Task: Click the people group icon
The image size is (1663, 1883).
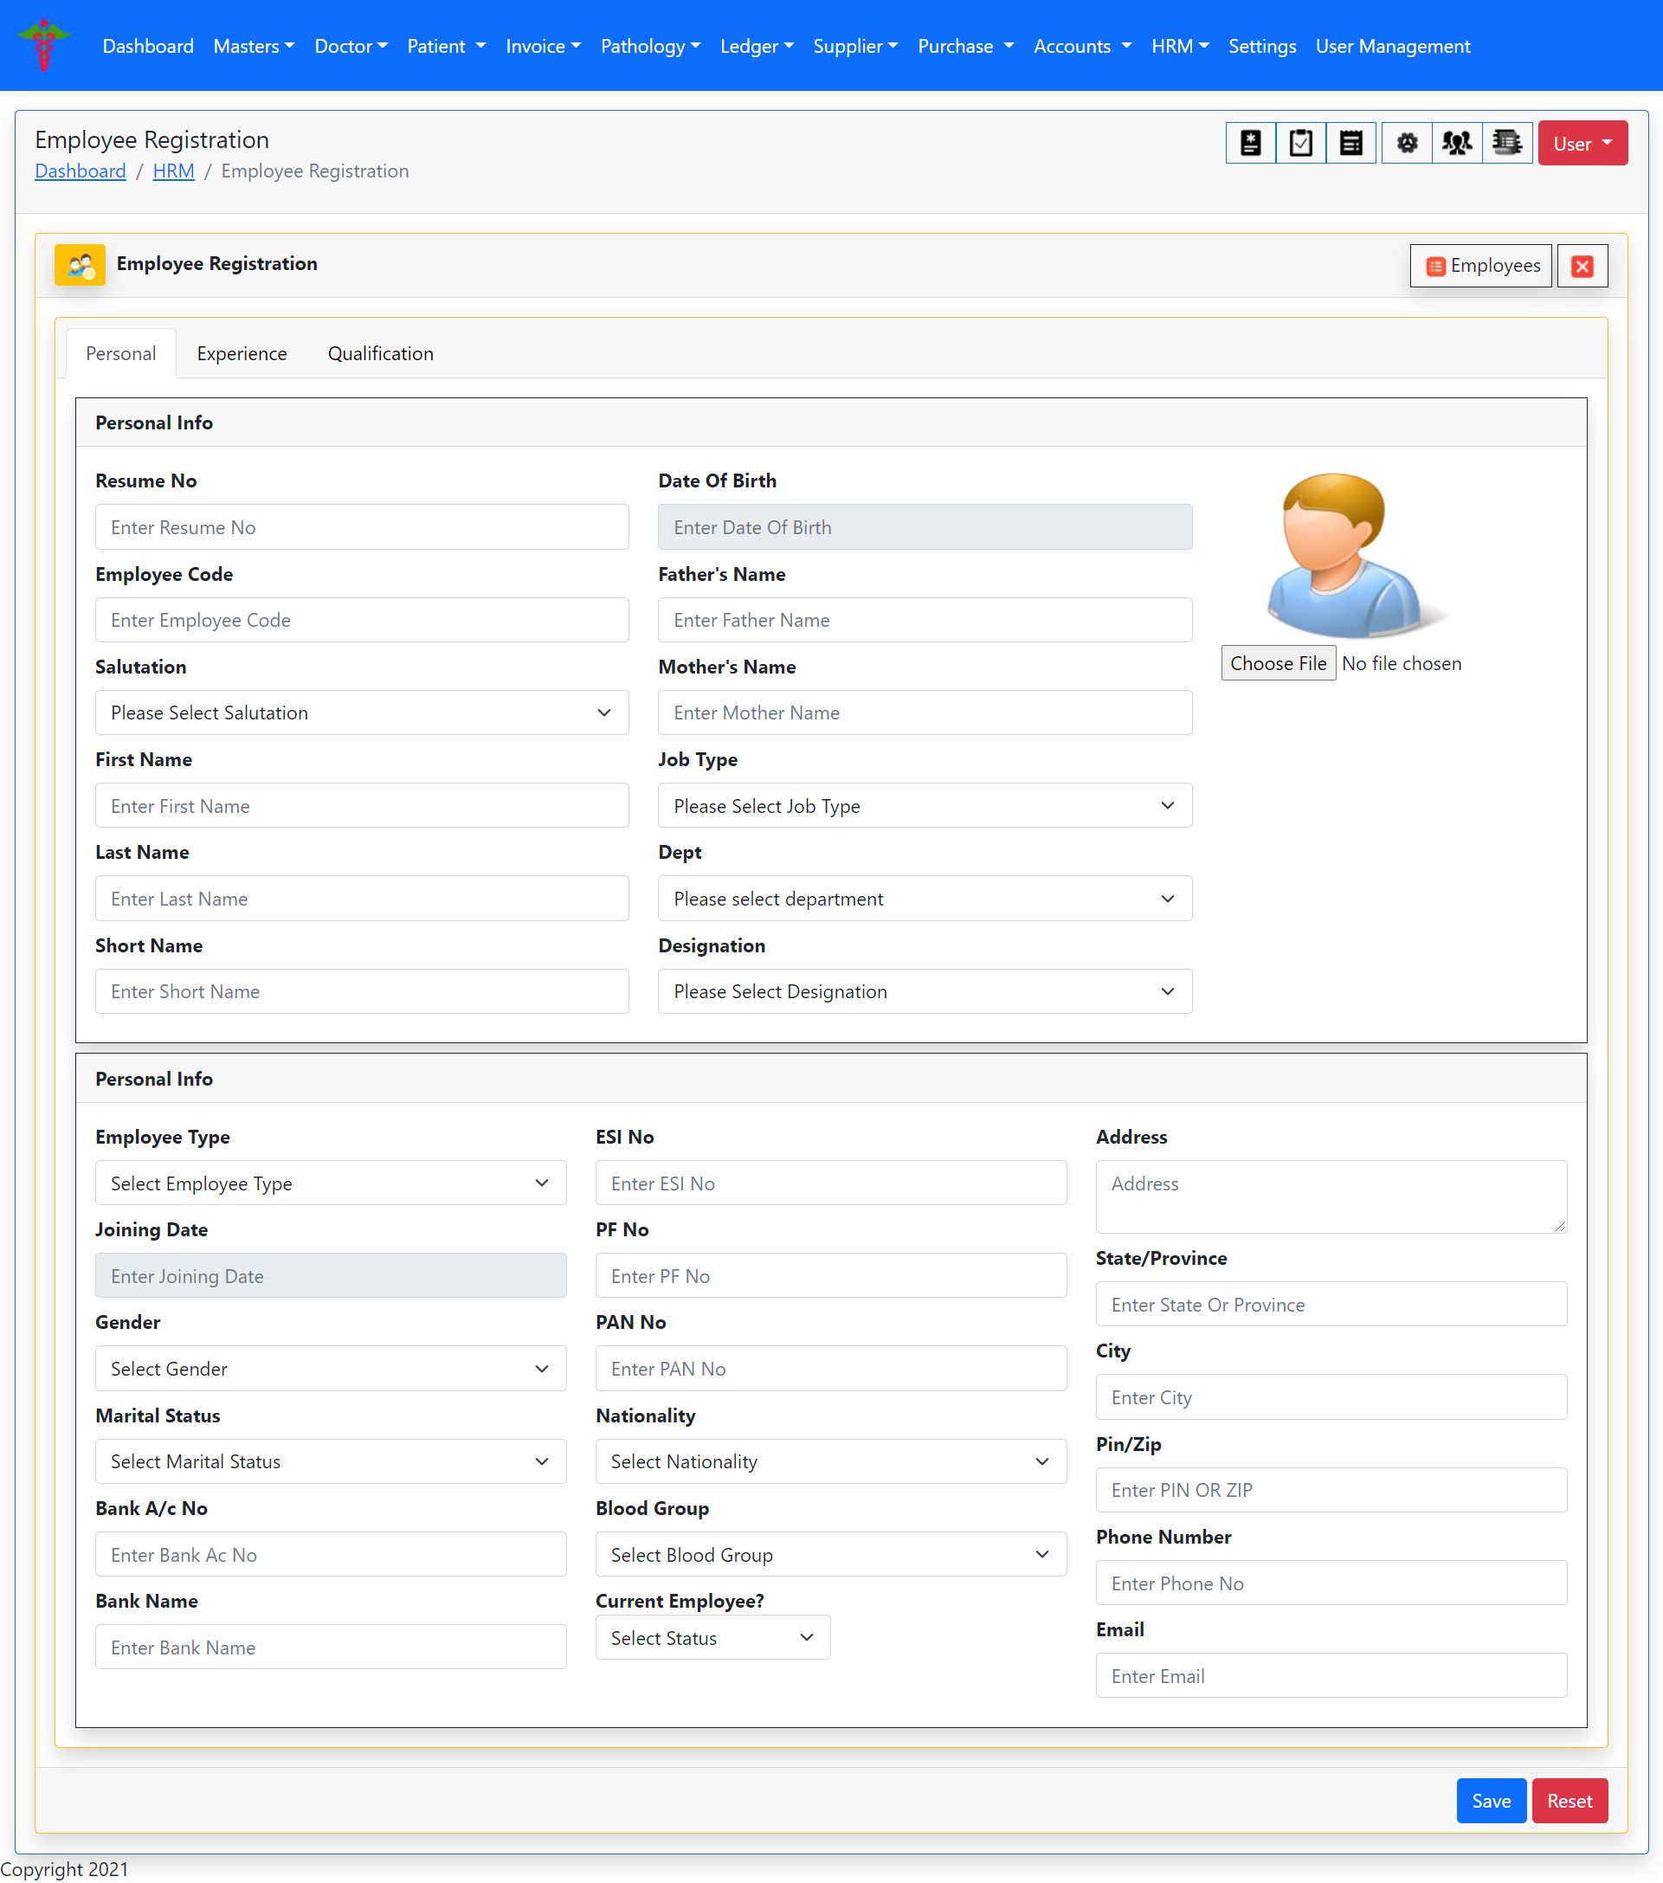Action: pyautogui.click(x=1457, y=144)
